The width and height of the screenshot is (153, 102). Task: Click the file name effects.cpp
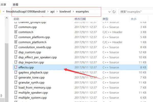click(x=26, y=67)
